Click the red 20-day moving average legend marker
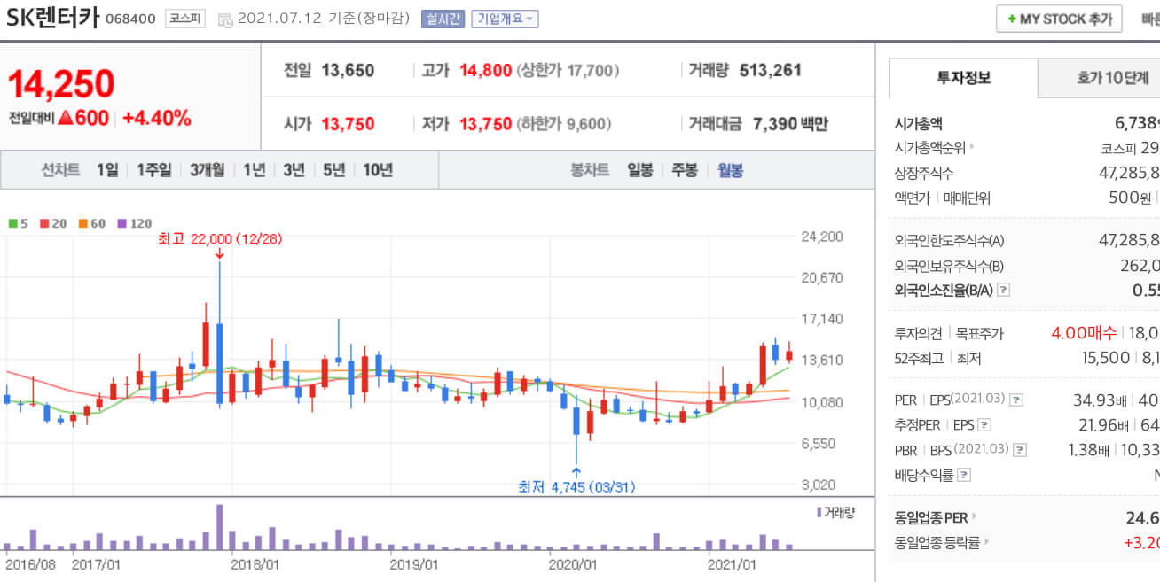1160x582 pixels. 43,223
